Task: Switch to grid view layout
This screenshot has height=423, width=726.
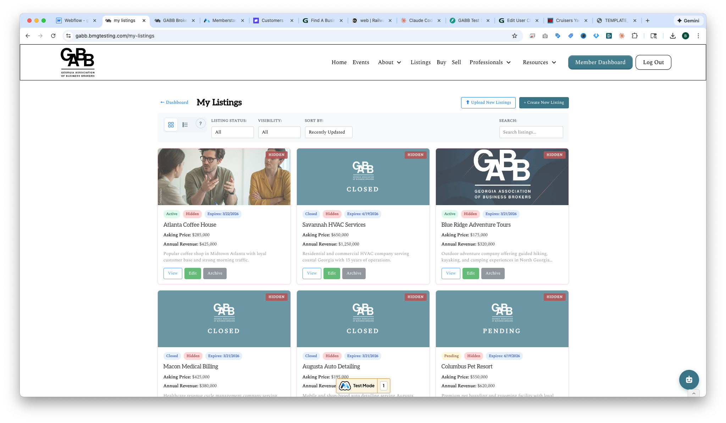Action: point(171,125)
